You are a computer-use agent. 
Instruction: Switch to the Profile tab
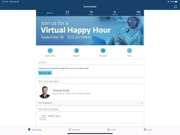coord(112,130)
